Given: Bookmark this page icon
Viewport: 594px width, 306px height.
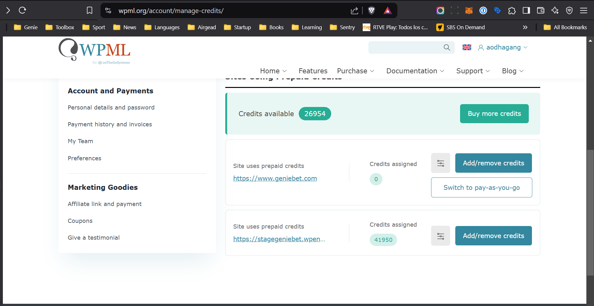Looking at the screenshot, I should coord(90,10).
